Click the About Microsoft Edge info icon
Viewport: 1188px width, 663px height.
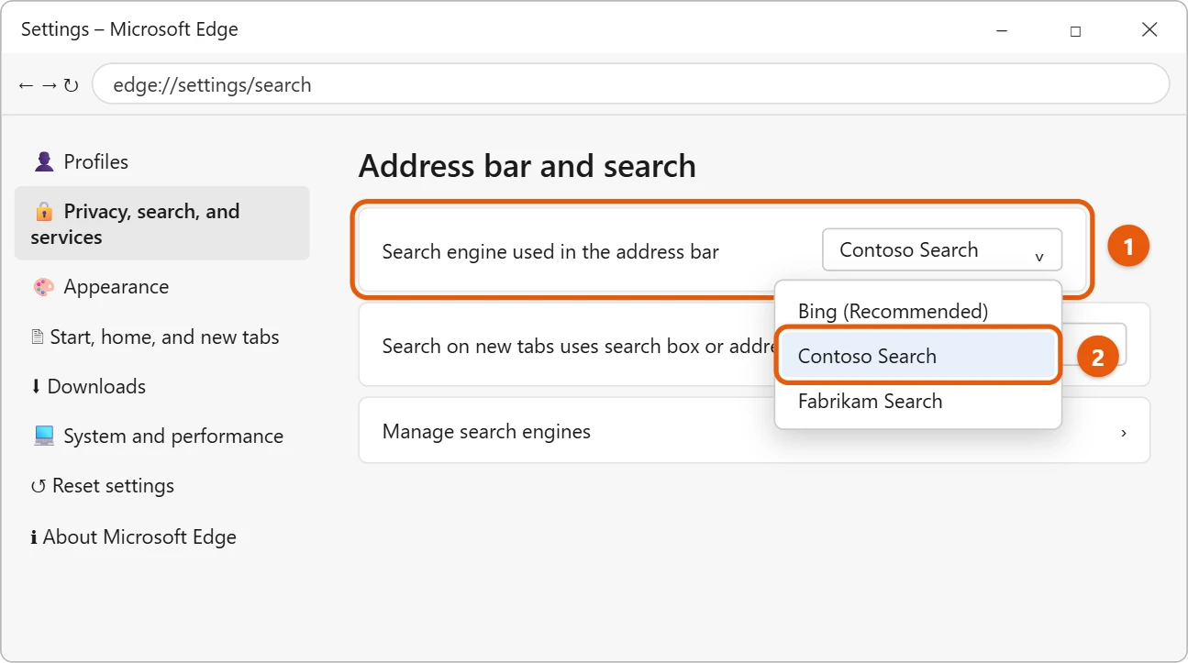[x=34, y=537]
